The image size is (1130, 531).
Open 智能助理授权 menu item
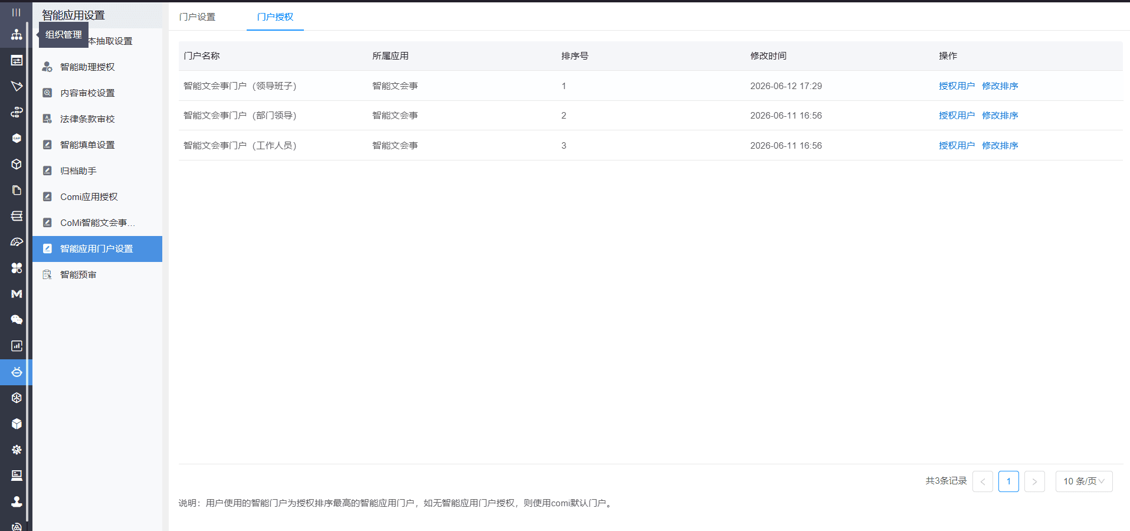97,67
